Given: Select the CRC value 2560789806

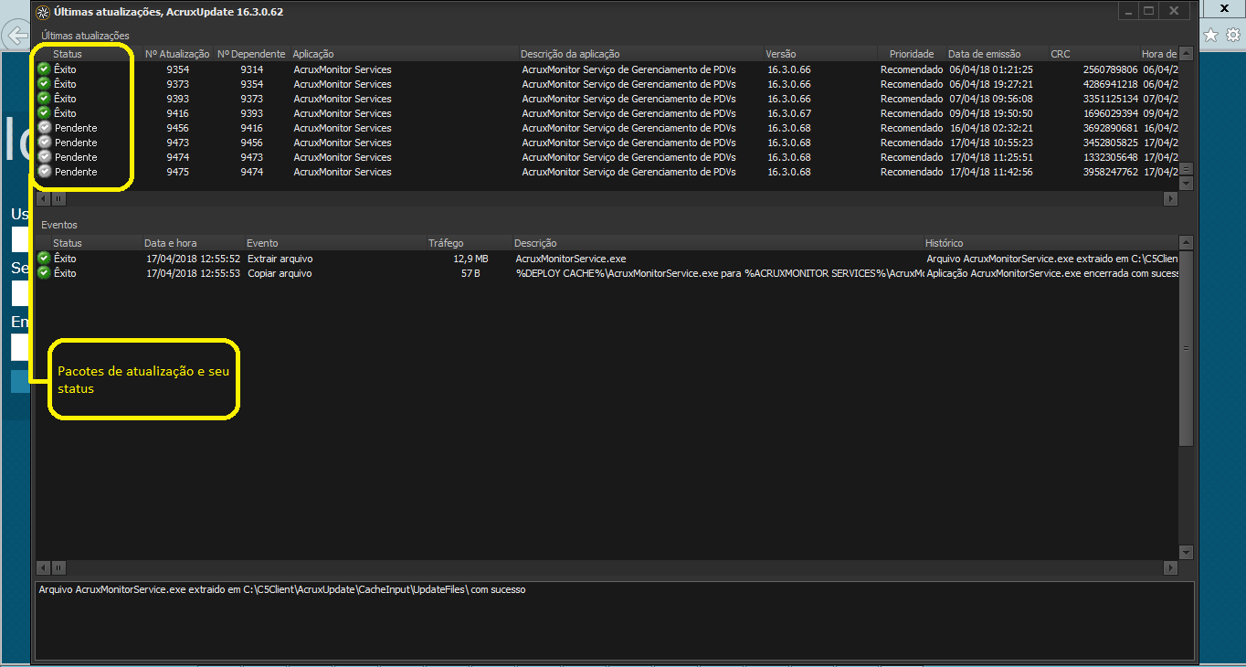Looking at the screenshot, I should pyautogui.click(x=1110, y=69).
